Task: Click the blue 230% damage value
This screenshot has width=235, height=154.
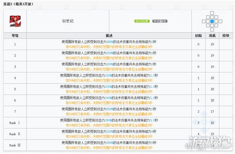Action: click(x=108, y=87)
